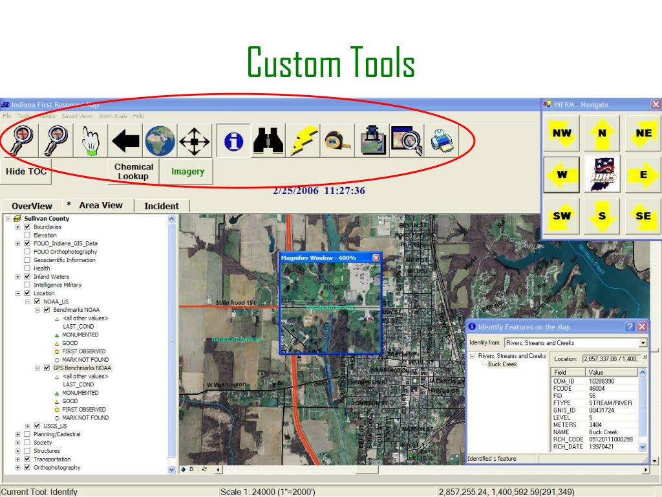Switch to the OverView tab
Image resolution: width=662 pixels, height=497 pixels.
tap(32, 206)
